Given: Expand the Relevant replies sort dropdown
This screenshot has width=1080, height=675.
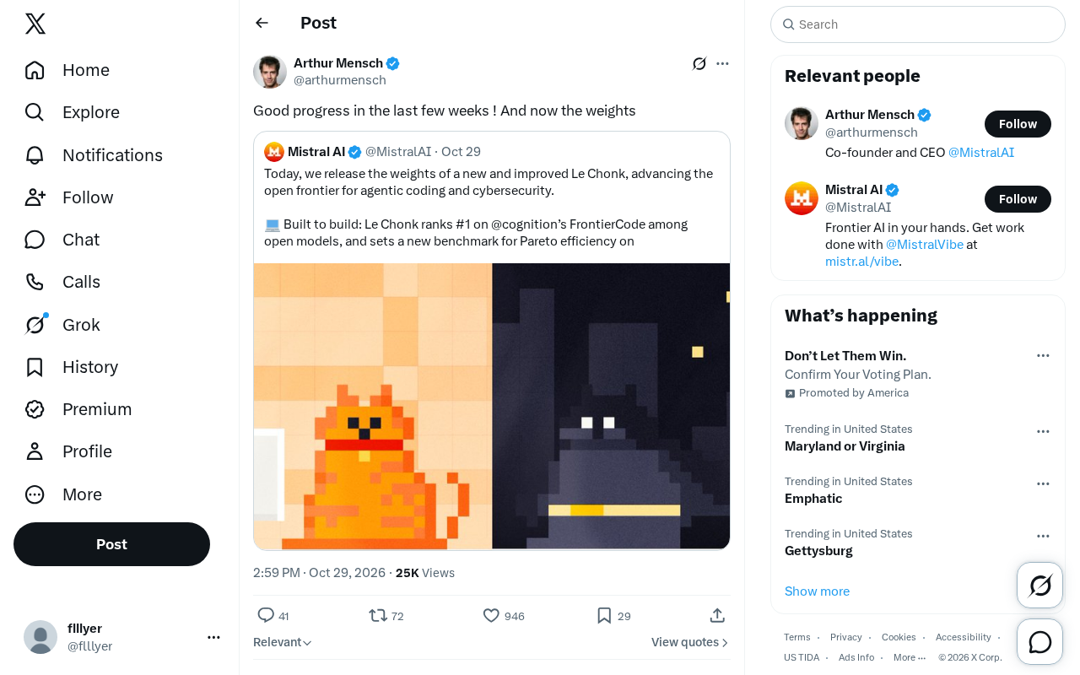Looking at the screenshot, I should [x=283, y=642].
